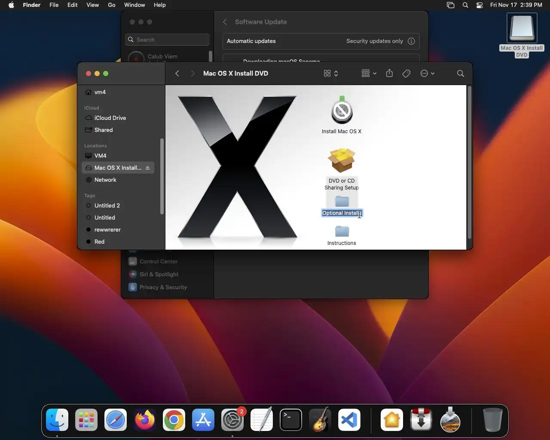
Task: Select the Untitled 2 tag
Action: [117, 205]
